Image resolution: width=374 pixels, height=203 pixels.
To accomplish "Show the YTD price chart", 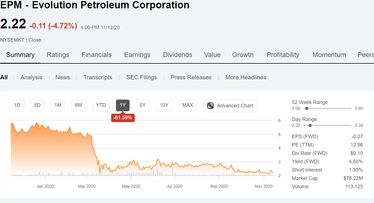I will pos(101,105).
